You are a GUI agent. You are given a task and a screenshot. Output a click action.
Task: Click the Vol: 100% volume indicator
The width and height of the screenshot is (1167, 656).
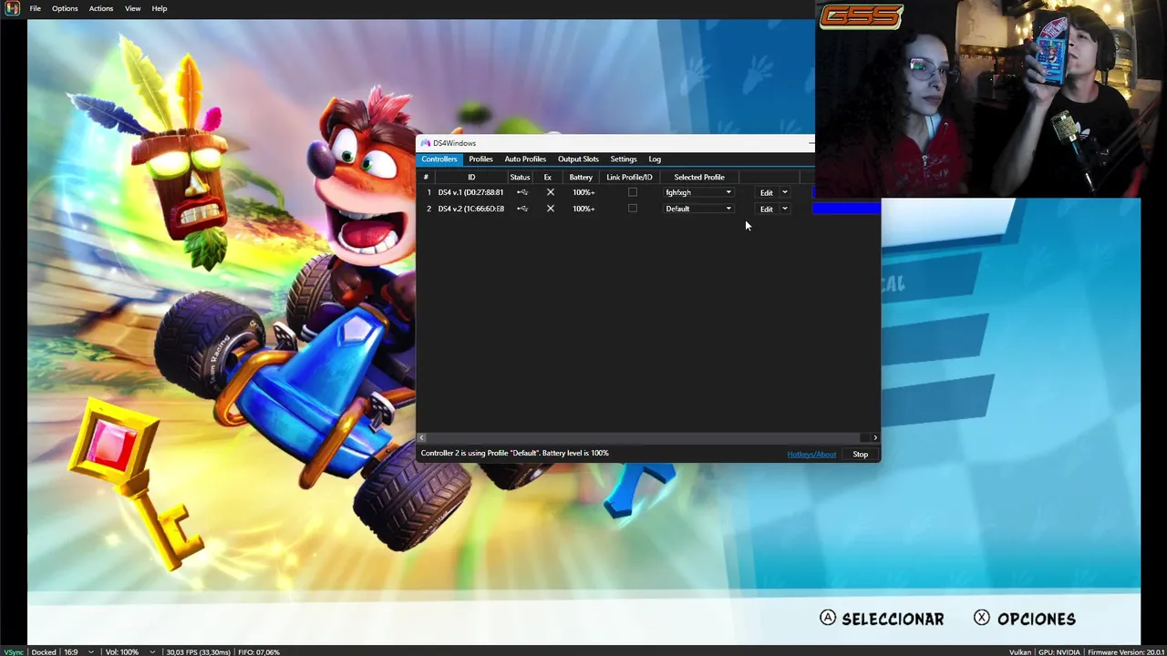(x=121, y=651)
